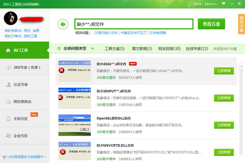Click the list icon beside 全部问题类型

[59, 48]
